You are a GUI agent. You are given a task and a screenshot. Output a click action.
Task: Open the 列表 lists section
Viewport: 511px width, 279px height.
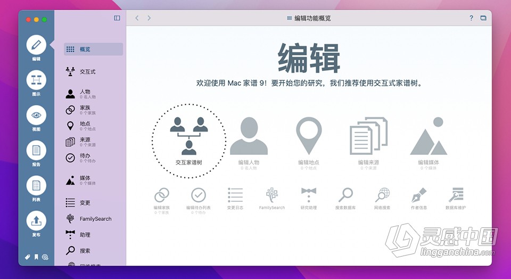[x=36, y=186]
